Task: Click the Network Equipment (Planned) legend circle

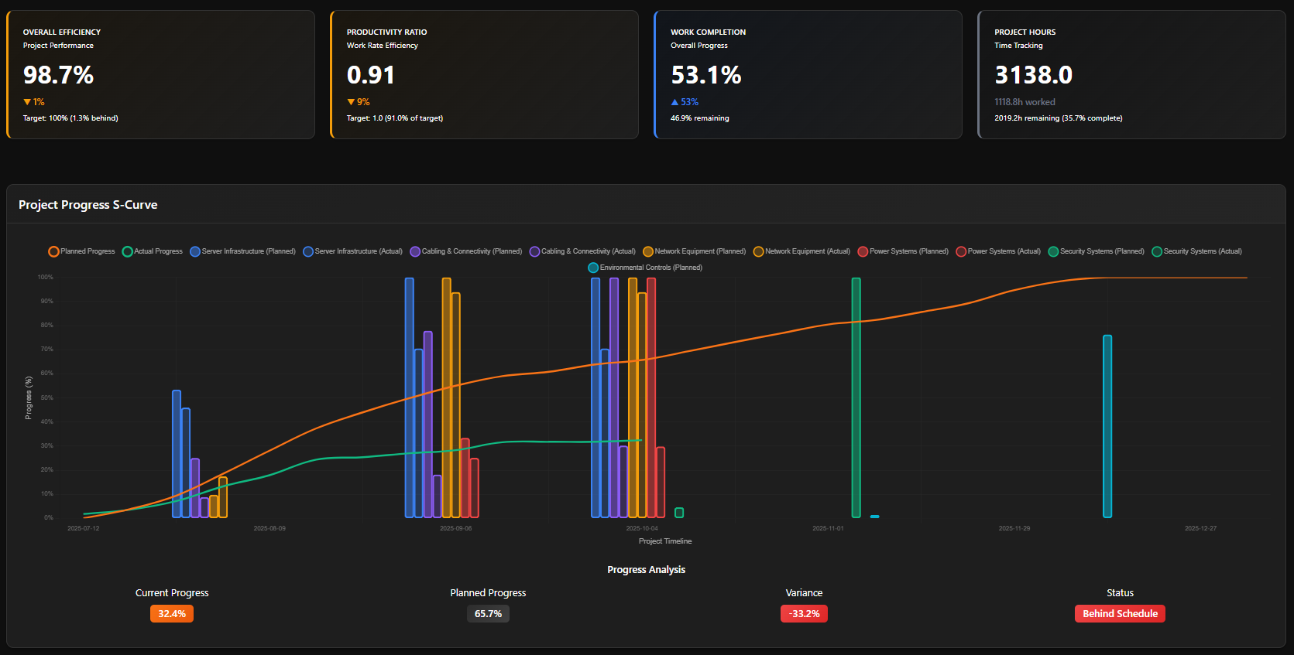Action: point(648,251)
